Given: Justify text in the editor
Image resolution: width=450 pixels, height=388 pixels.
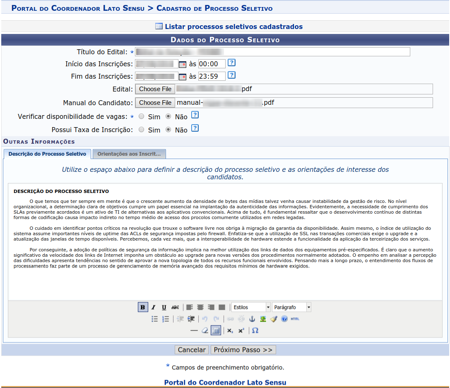Looking at the screenshot, I should [x=222, y=307].
